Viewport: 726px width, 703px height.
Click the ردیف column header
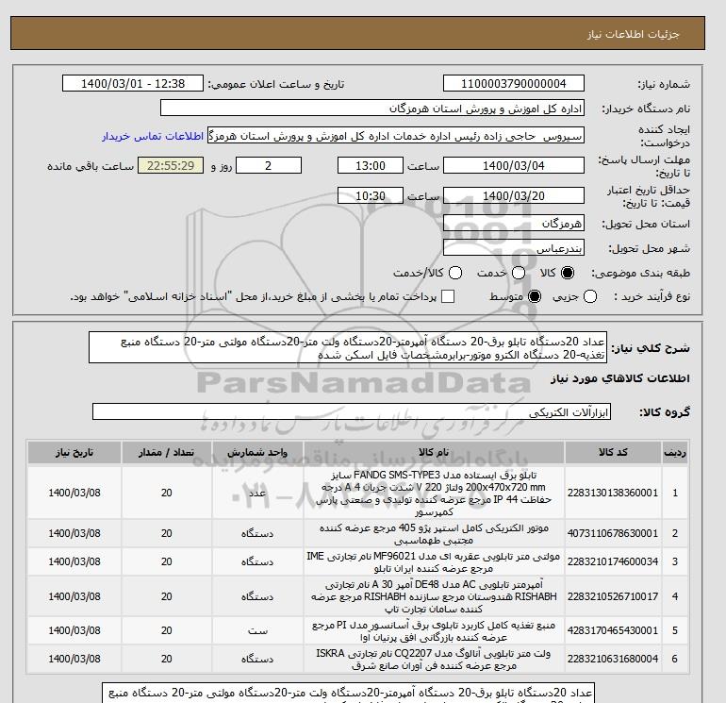(x=675, y=452)
